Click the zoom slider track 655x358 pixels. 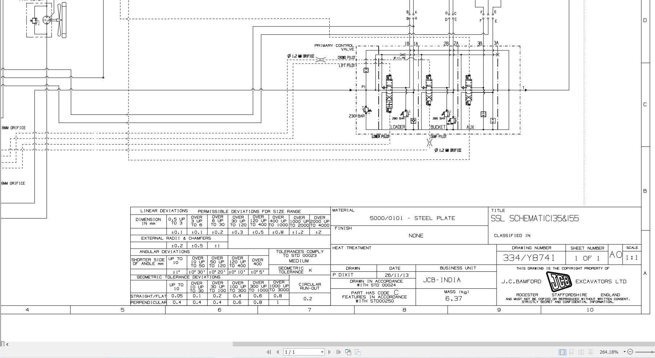click(643, 351)
